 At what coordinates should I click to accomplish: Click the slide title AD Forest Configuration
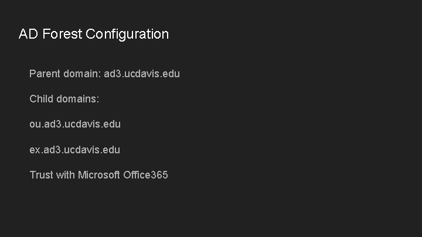(94, 34)
